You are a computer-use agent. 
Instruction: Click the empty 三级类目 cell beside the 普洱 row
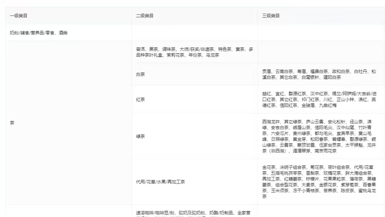pos(321,52)
